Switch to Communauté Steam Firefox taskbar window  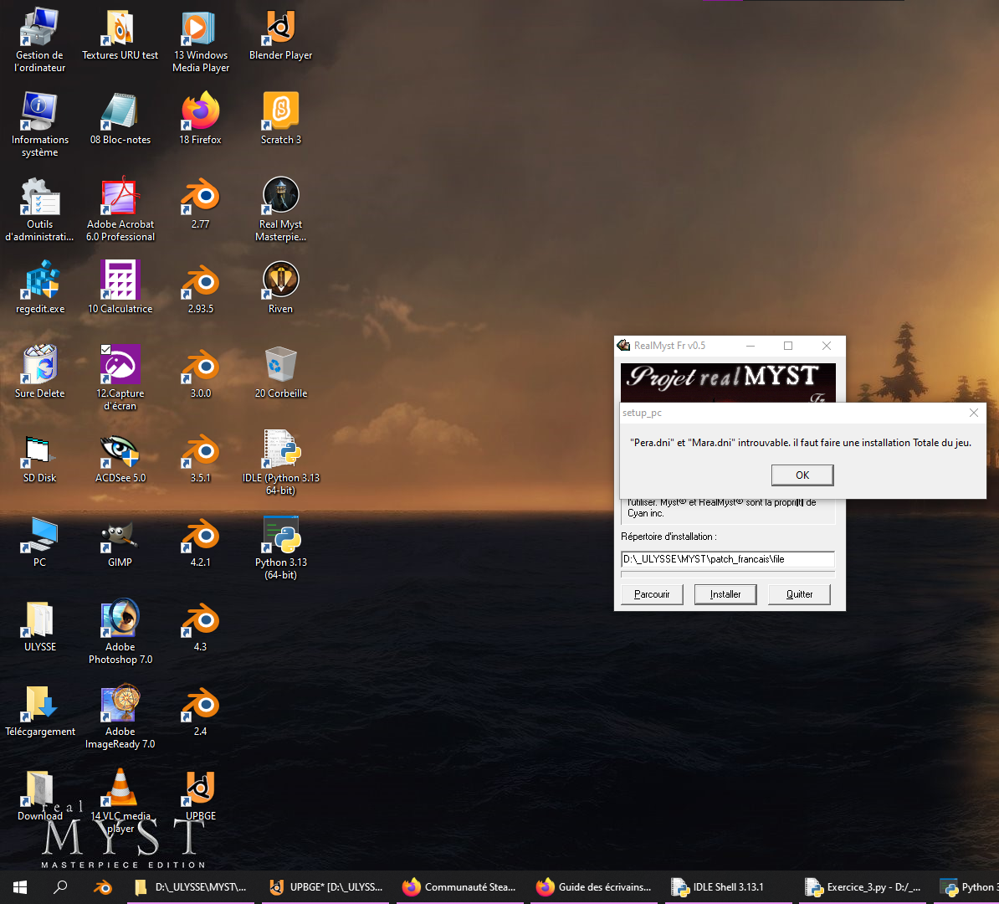pos(460,886)
